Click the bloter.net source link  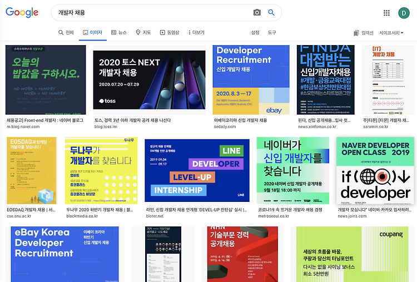pos(155,216)
